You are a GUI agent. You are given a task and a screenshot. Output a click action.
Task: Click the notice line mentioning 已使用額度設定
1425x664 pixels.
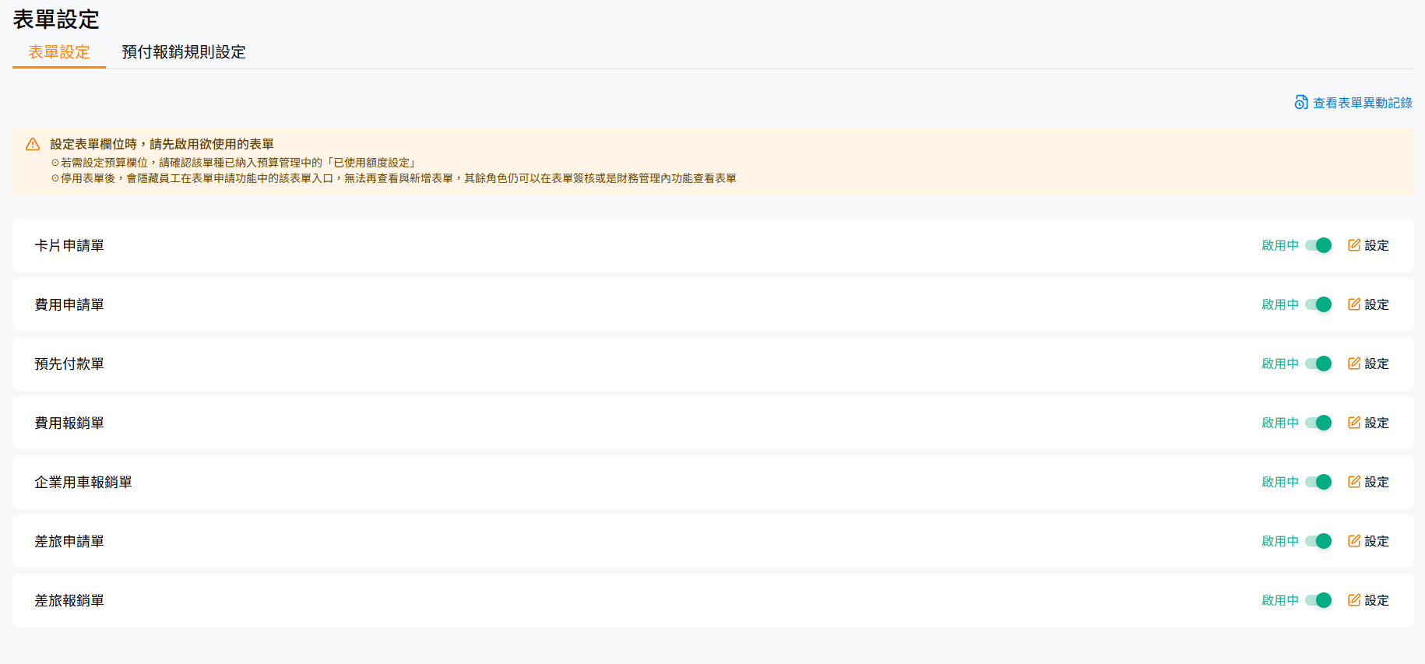(x=234, y=163)
